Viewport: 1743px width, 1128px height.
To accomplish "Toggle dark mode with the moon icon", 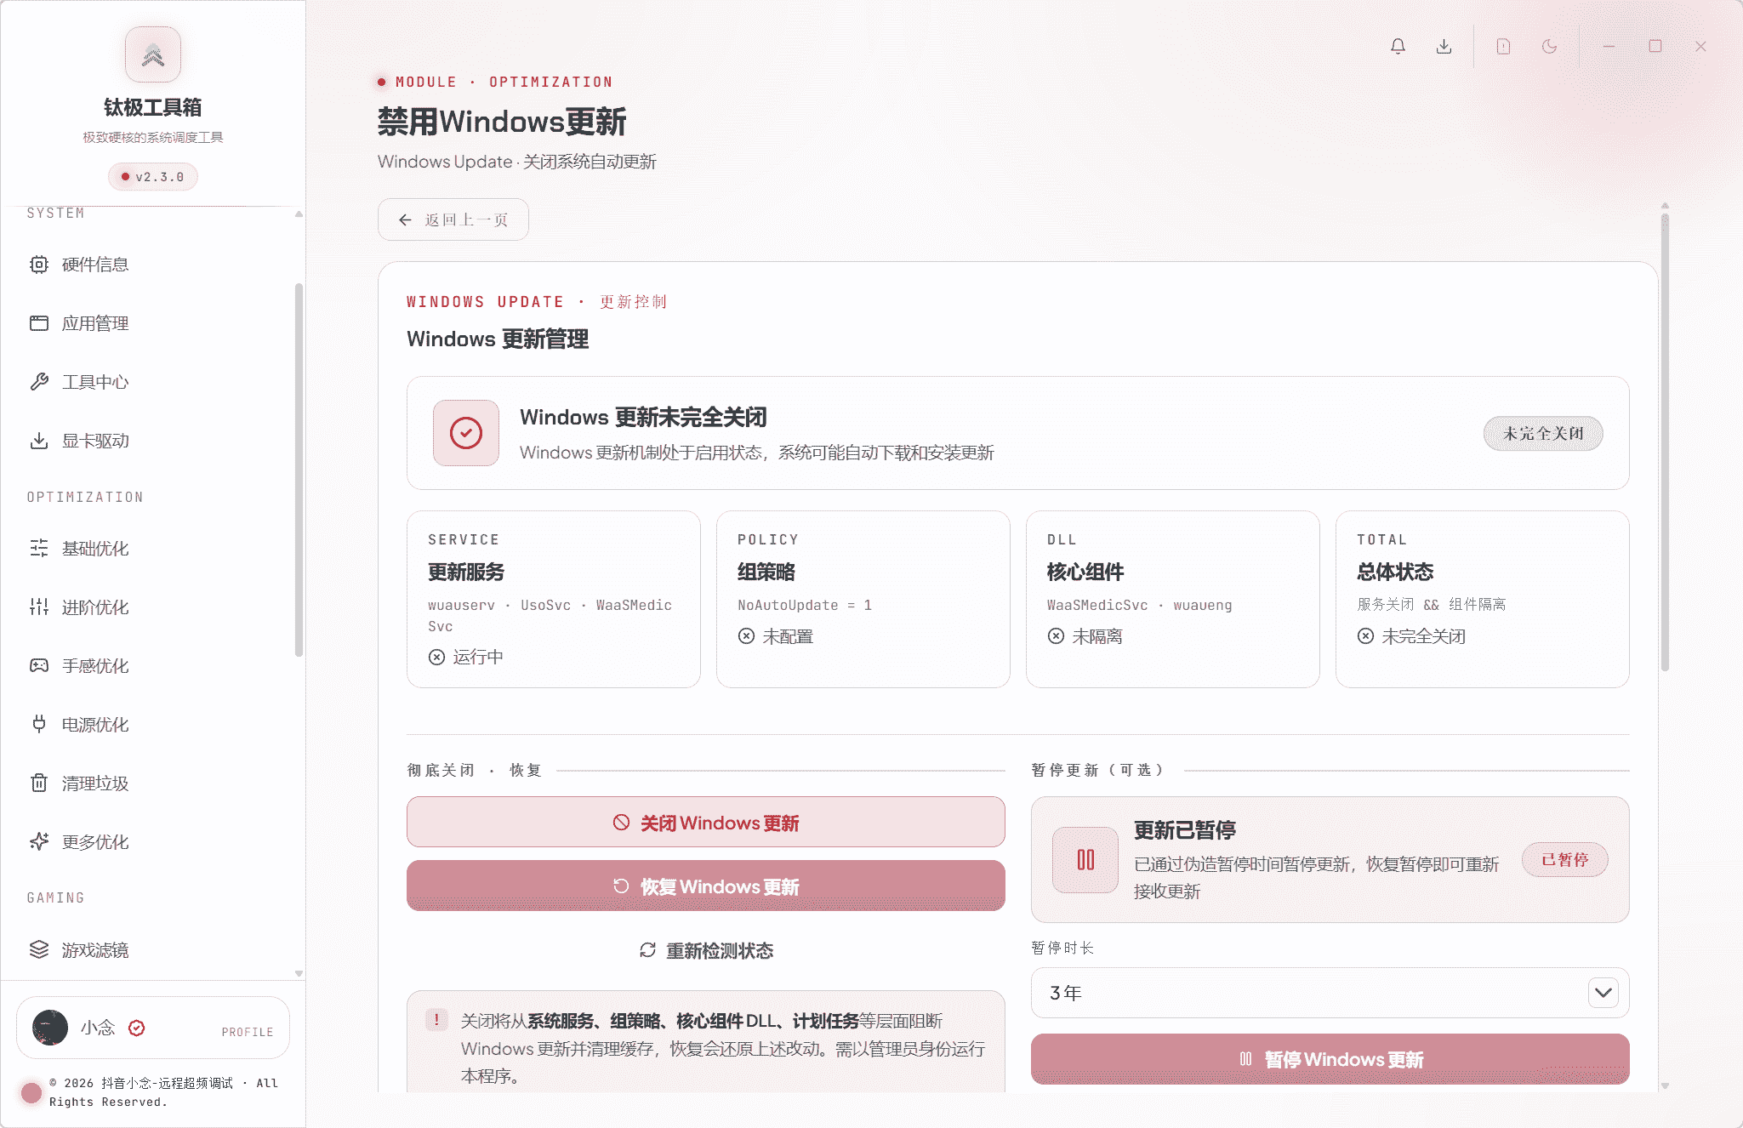I will pyautogui.click(x=1549, y=46).
